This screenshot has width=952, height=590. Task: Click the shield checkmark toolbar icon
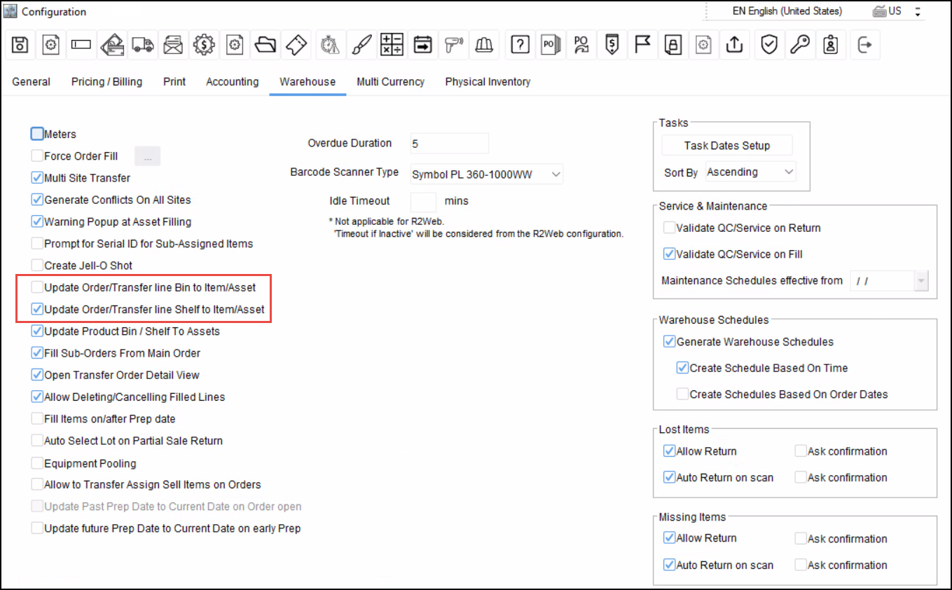[769, 45]
